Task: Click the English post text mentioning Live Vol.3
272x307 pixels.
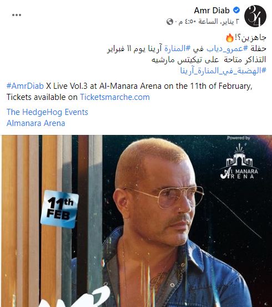Action: point(129,92)
